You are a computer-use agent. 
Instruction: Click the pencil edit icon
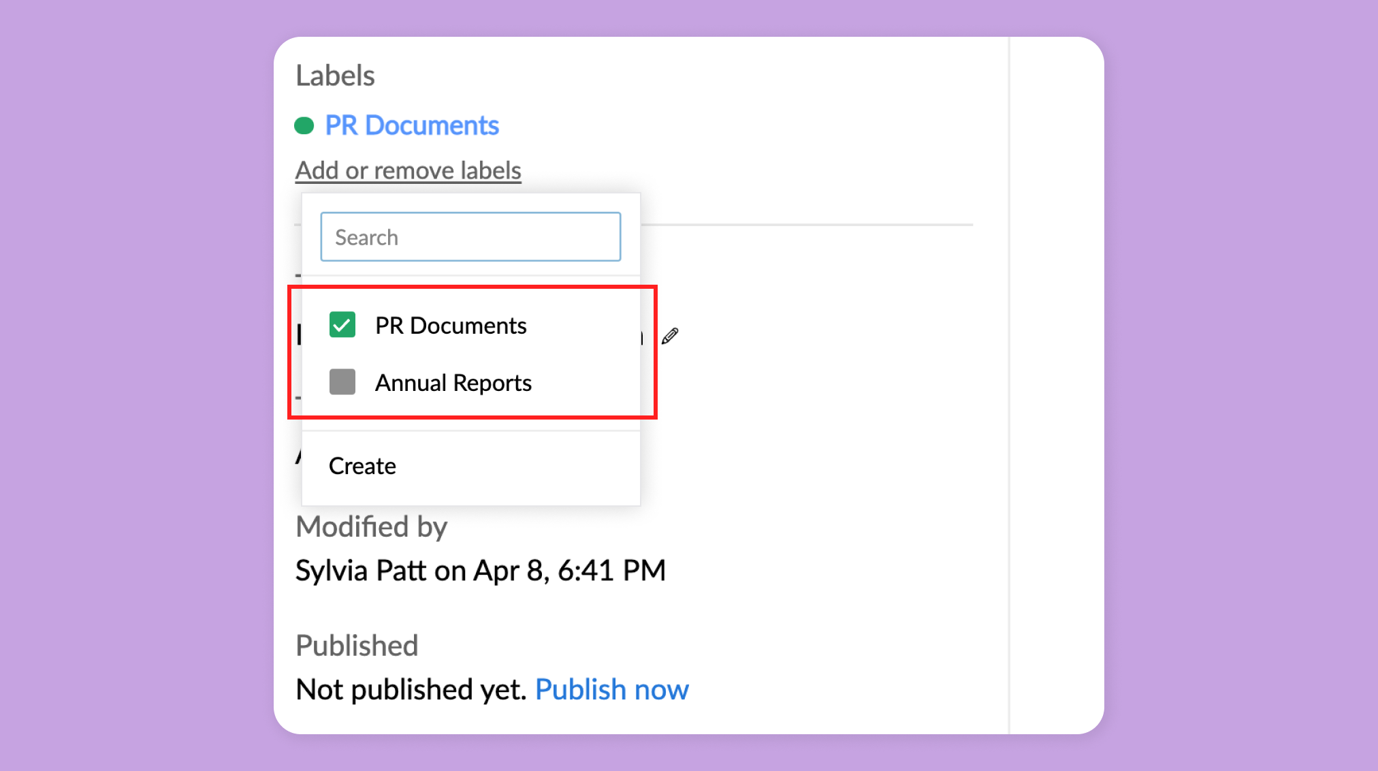(x=670, y=336)
